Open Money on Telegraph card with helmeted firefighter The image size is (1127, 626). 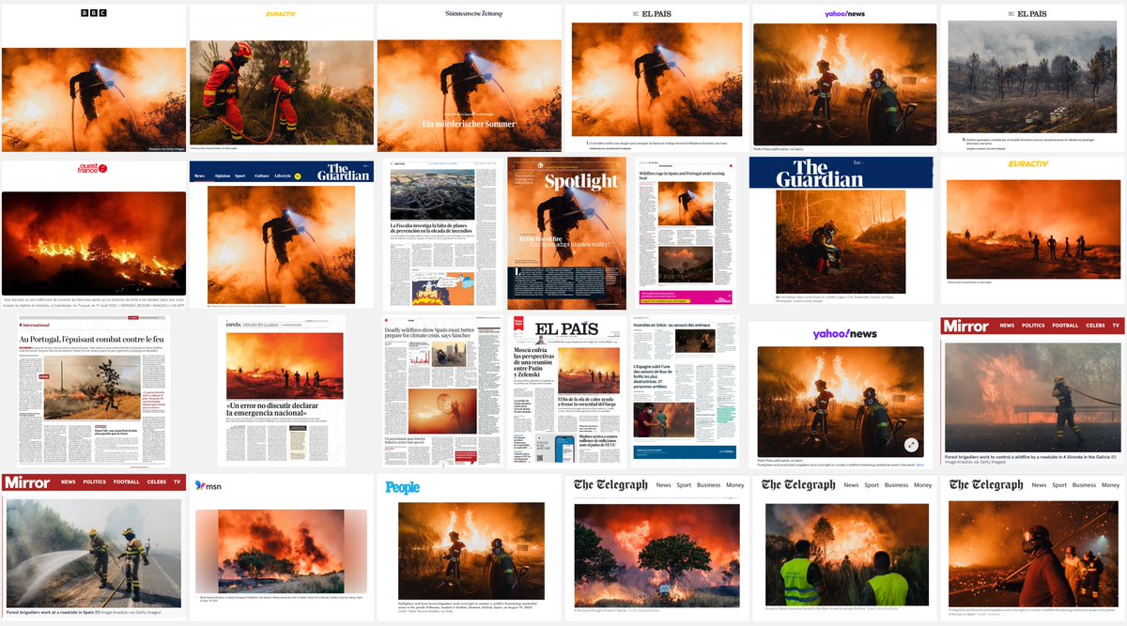(1110, 485)
